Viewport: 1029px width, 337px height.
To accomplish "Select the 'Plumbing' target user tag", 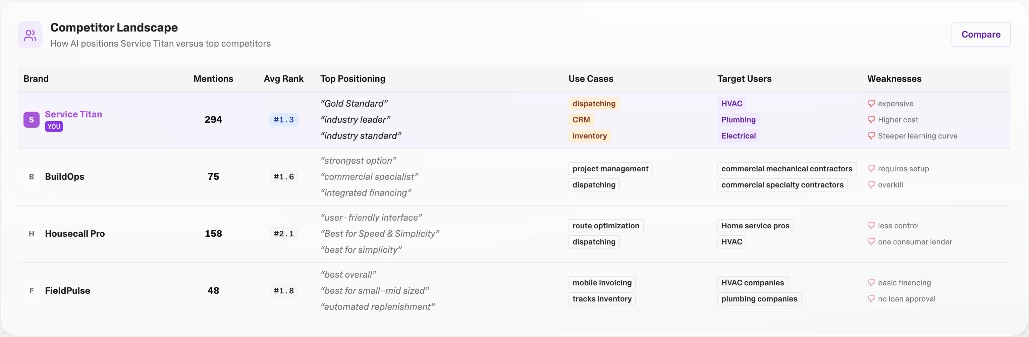I will point(738,120).
